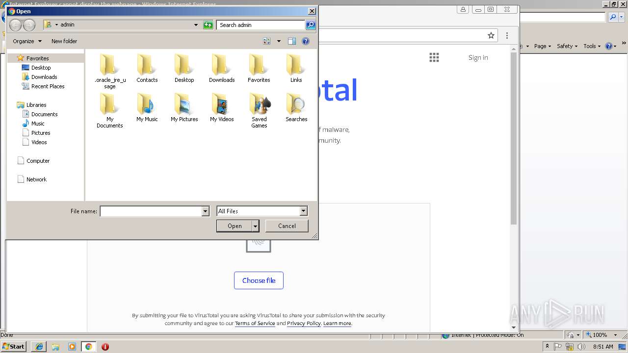This screenshot has height=353, width=628.
Task: Open IE Page menu
Action: [542, 46]
